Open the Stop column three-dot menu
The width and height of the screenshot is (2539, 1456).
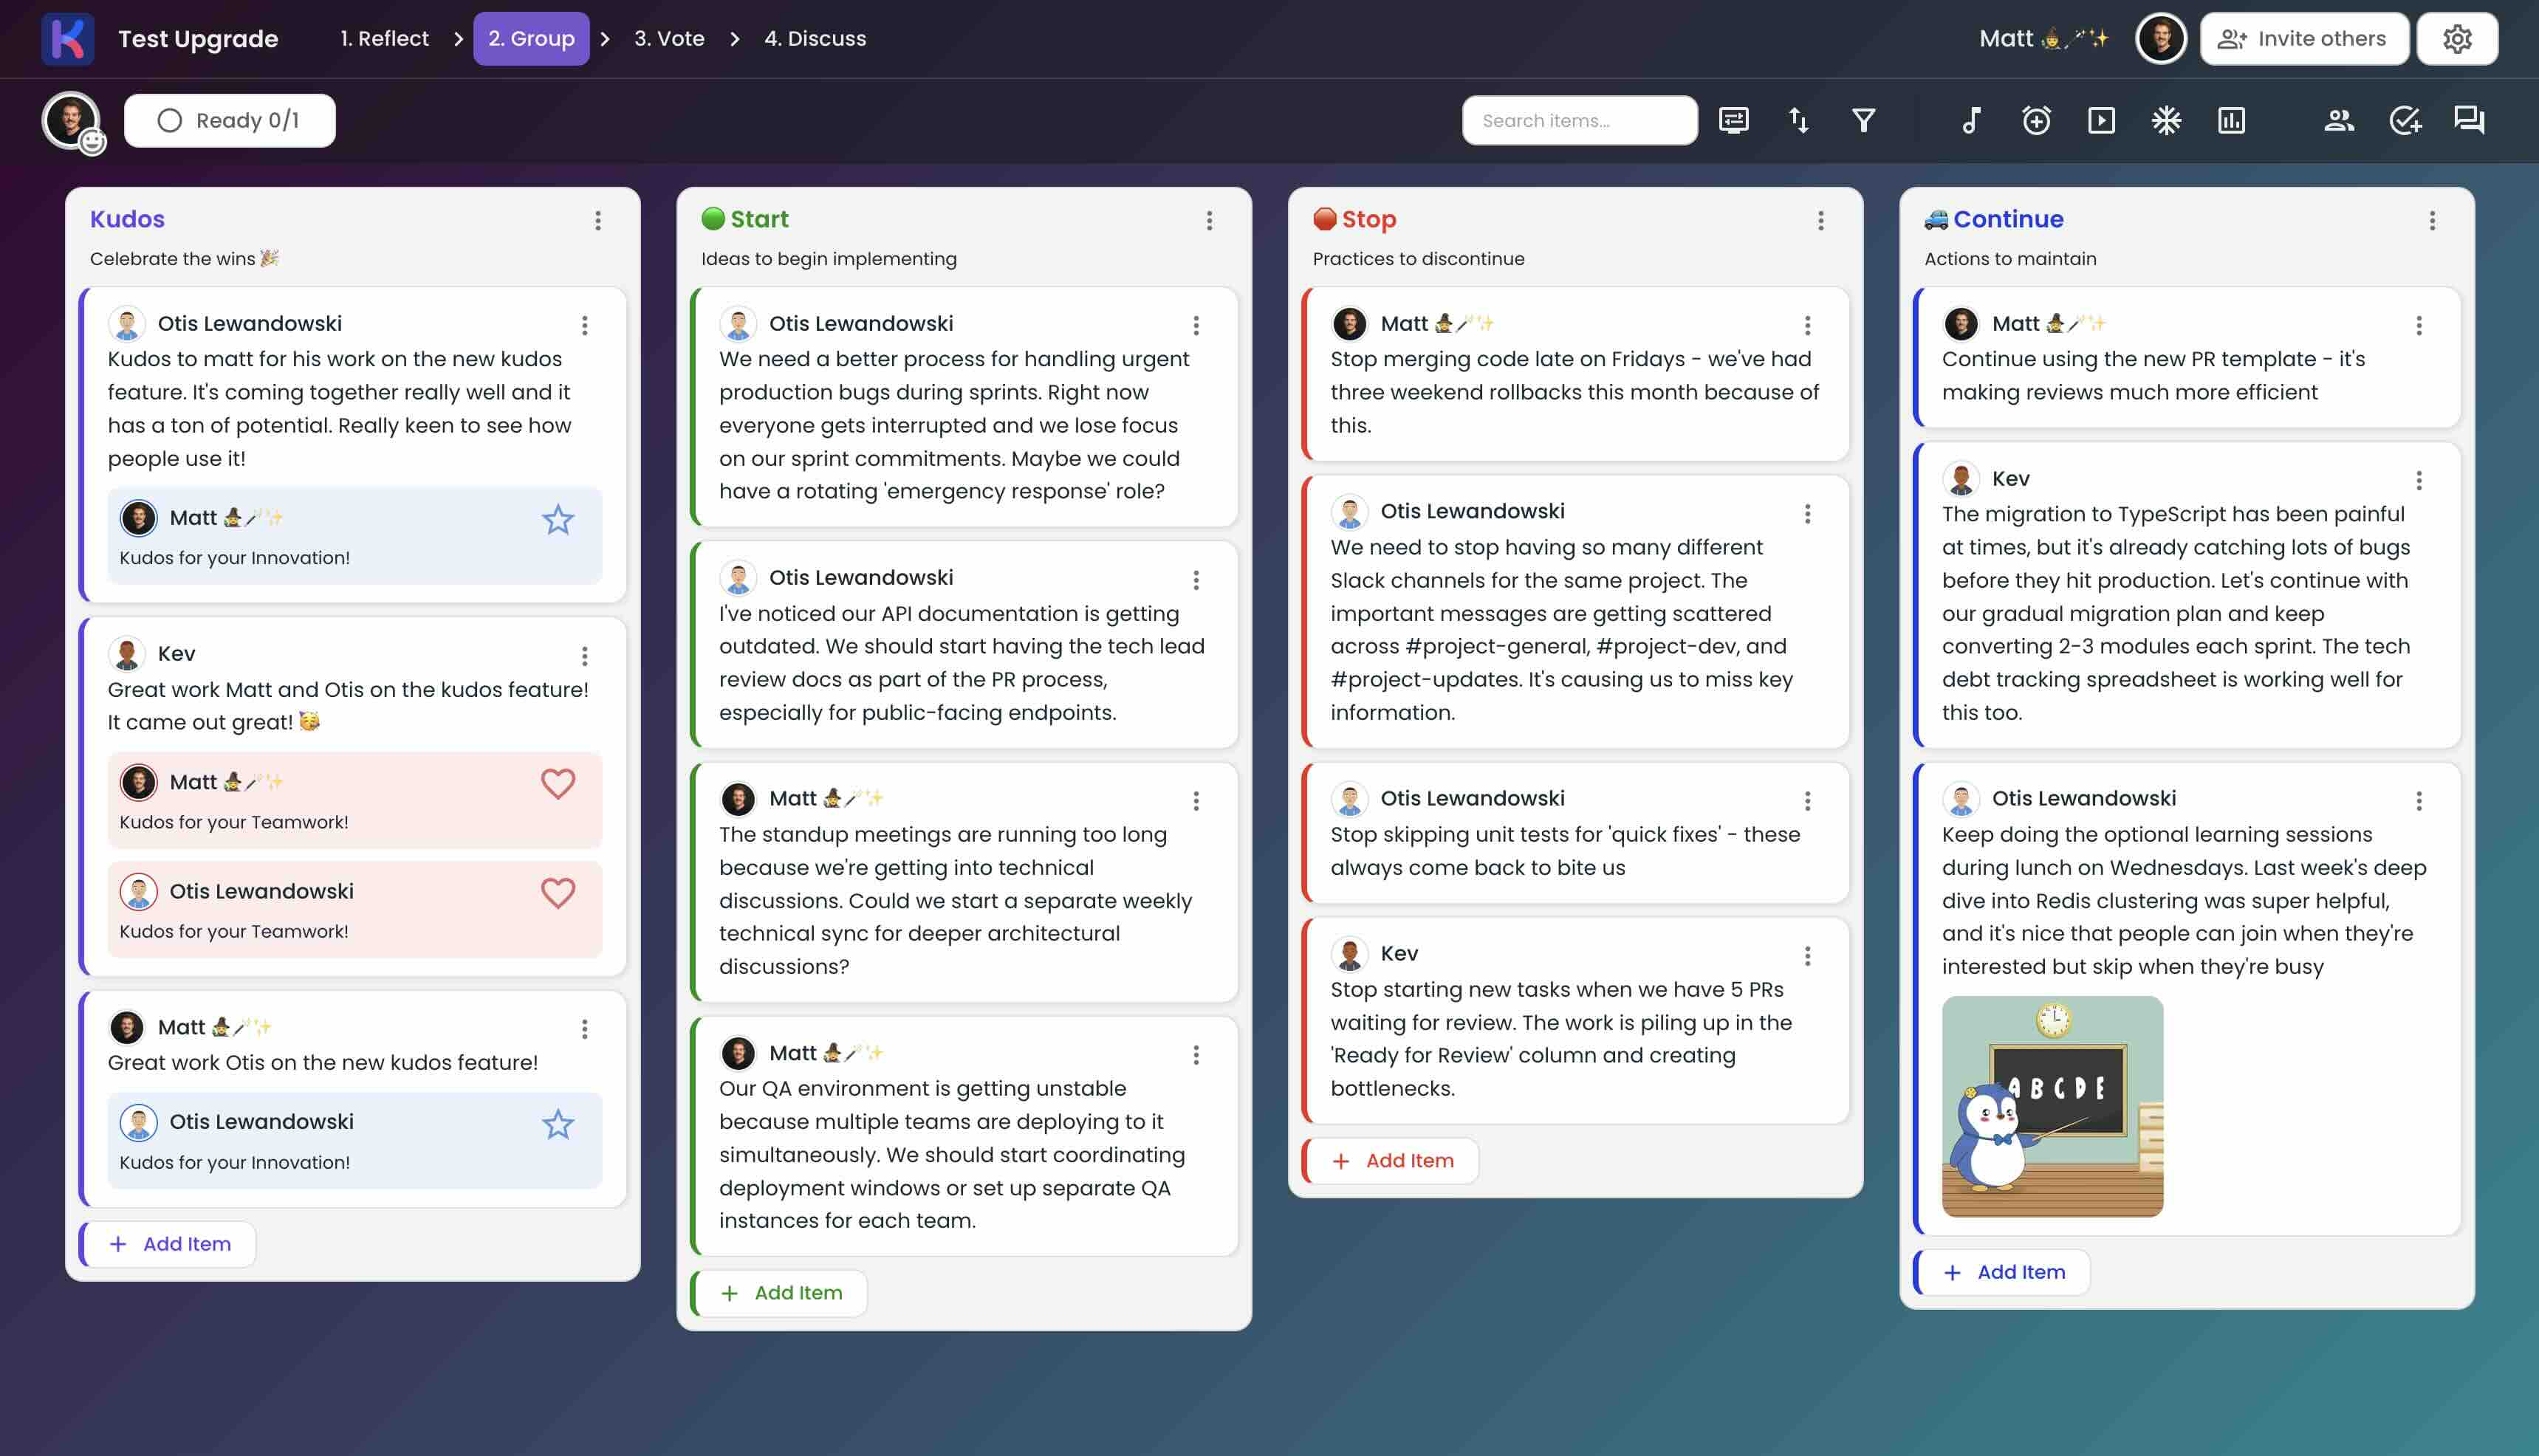click(1821, 220)
